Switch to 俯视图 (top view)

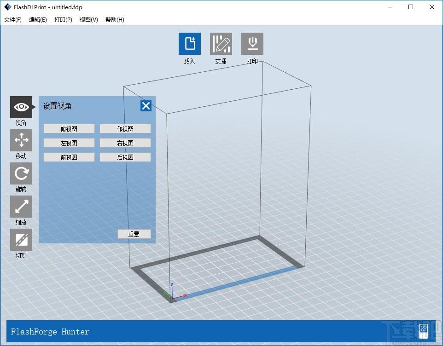[69, 129]
